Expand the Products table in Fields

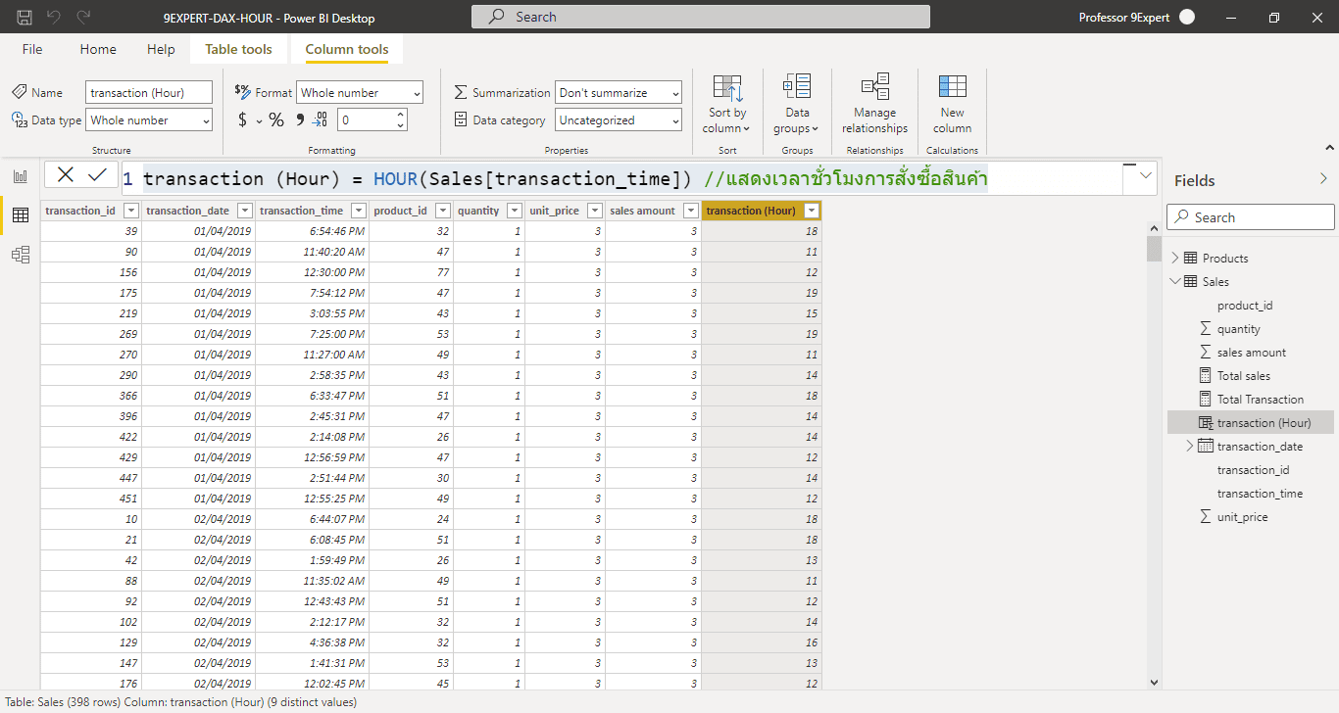pos(1175,259)
